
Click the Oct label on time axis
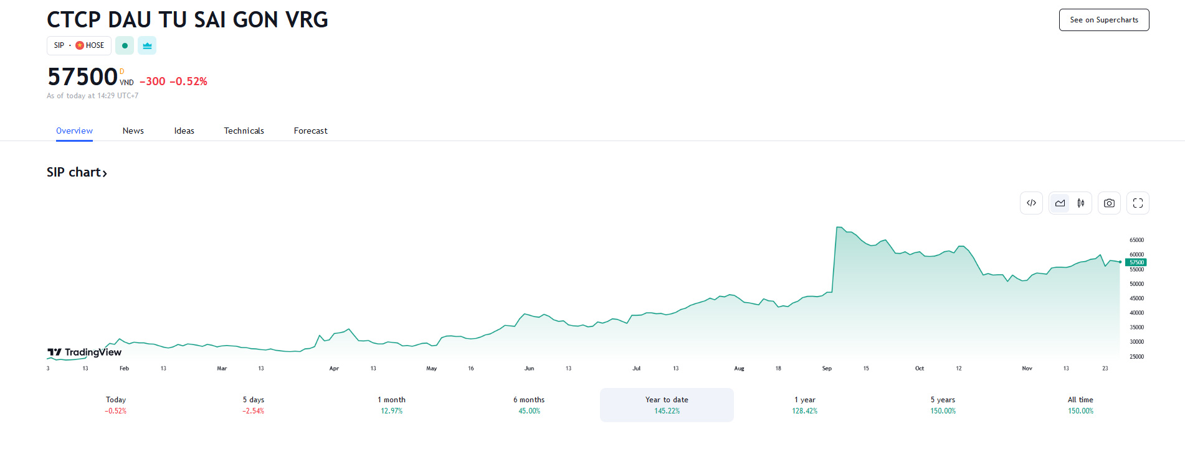coord(920,369)
